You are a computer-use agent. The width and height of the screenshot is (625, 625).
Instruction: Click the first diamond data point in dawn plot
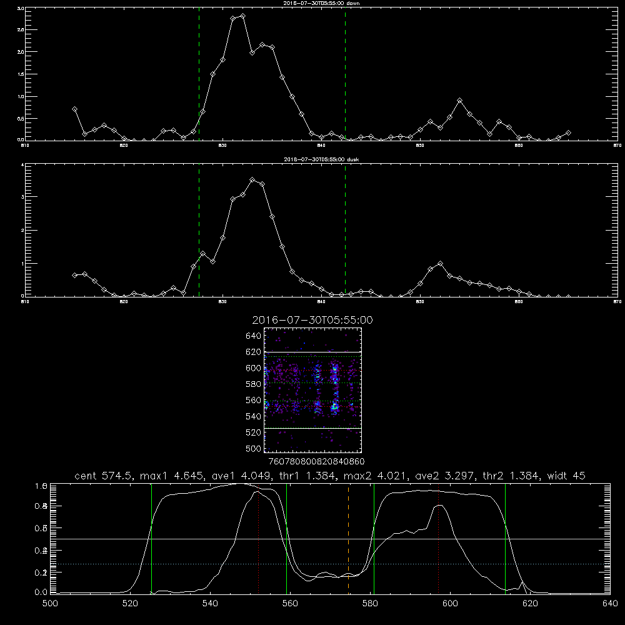[74, 109]
